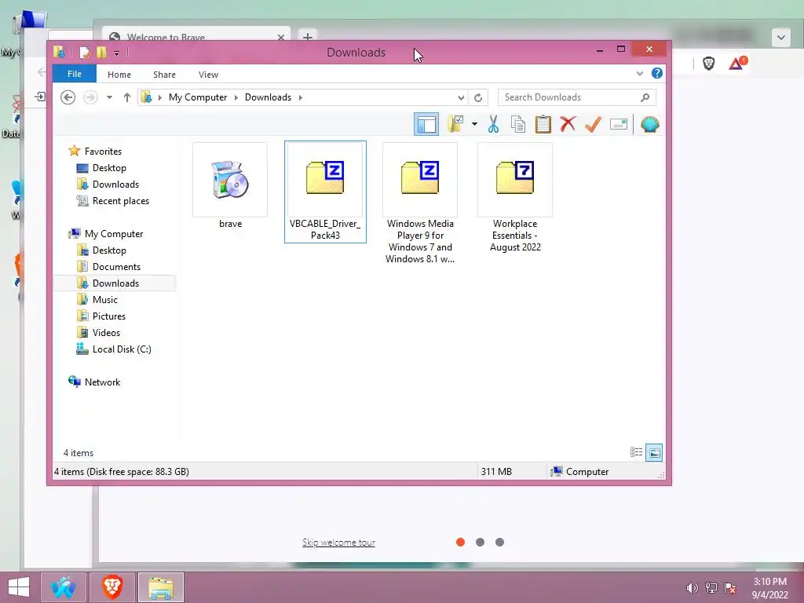Expand the arrow after Downloads breadcrumb
Screen dimensions: 804x603
click(x=301, y=97)
